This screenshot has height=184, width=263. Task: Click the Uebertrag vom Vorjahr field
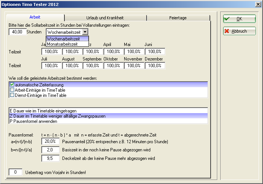[15, 172]
